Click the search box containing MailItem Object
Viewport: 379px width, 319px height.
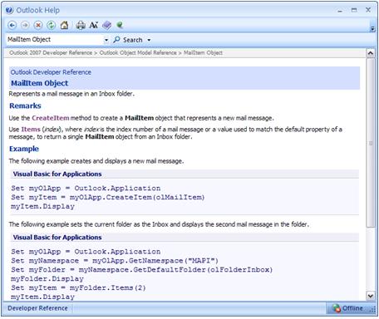[x=55, y=40]
